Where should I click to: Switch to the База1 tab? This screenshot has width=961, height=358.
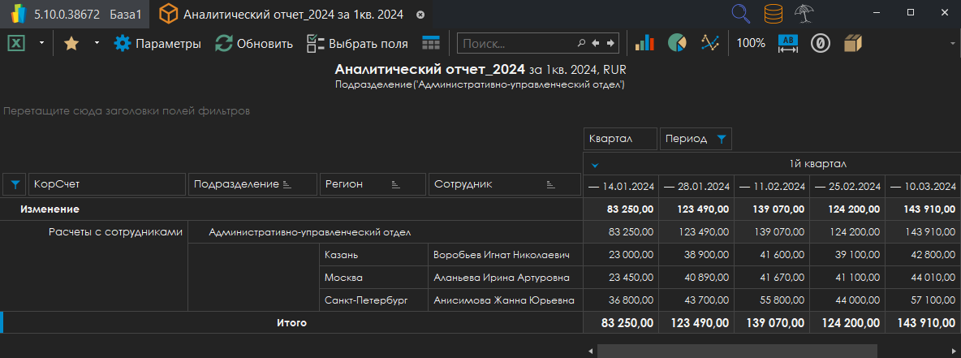coord(125,15)
